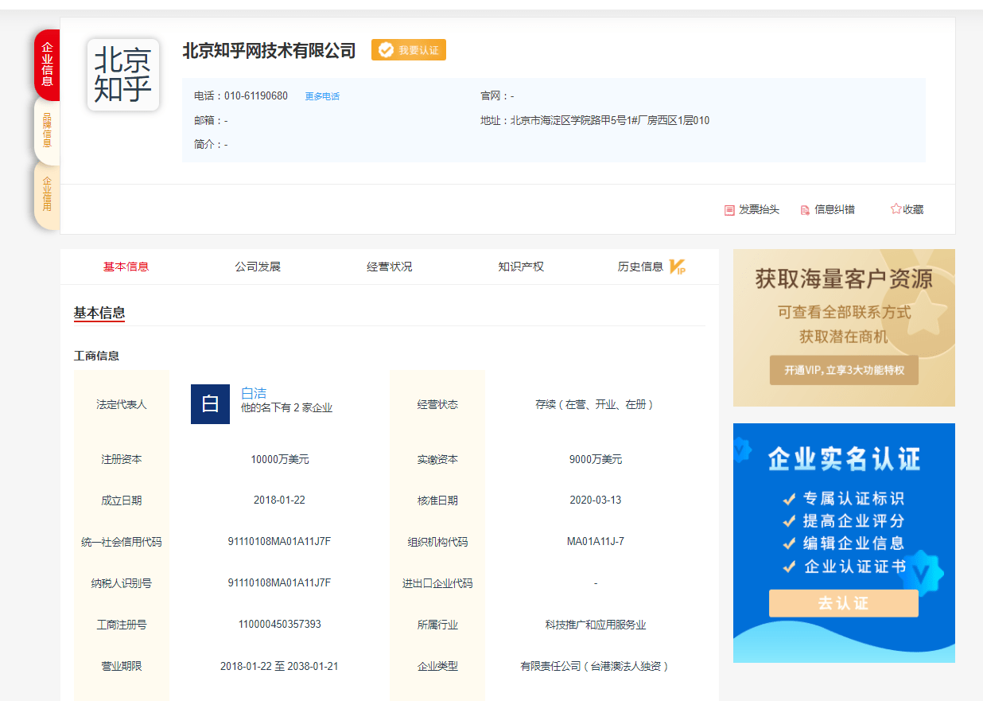Open the 经营状况 tab
The width and height of the screenshot is (983, 701).
point(390,267)
